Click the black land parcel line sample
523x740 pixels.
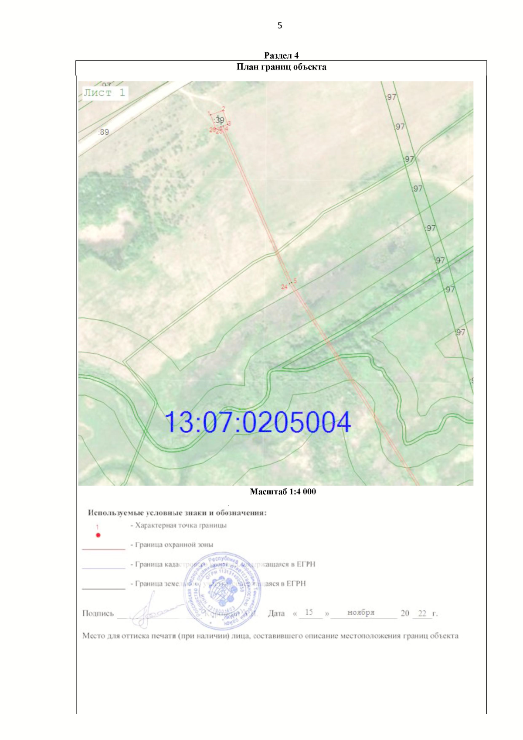pos(103,589)
